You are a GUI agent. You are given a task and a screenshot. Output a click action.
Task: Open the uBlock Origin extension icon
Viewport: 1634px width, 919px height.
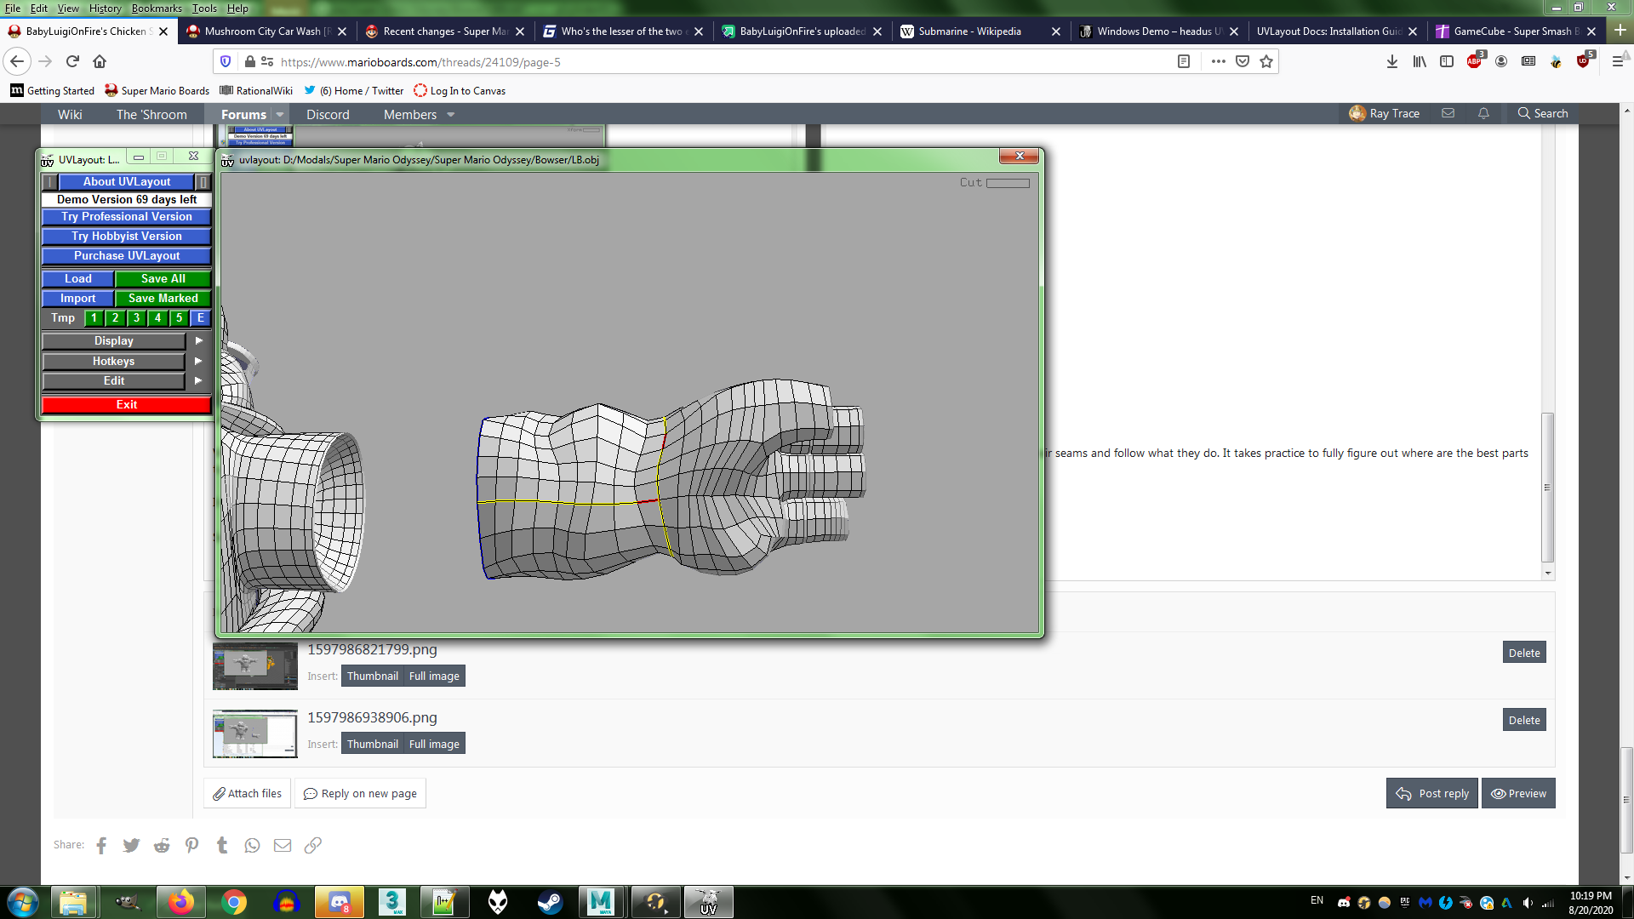1583,61
